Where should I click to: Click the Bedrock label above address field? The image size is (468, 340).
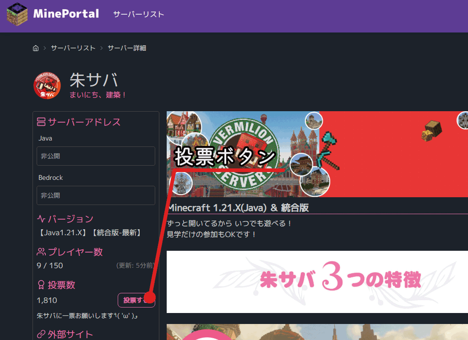(x=51, y=178)
